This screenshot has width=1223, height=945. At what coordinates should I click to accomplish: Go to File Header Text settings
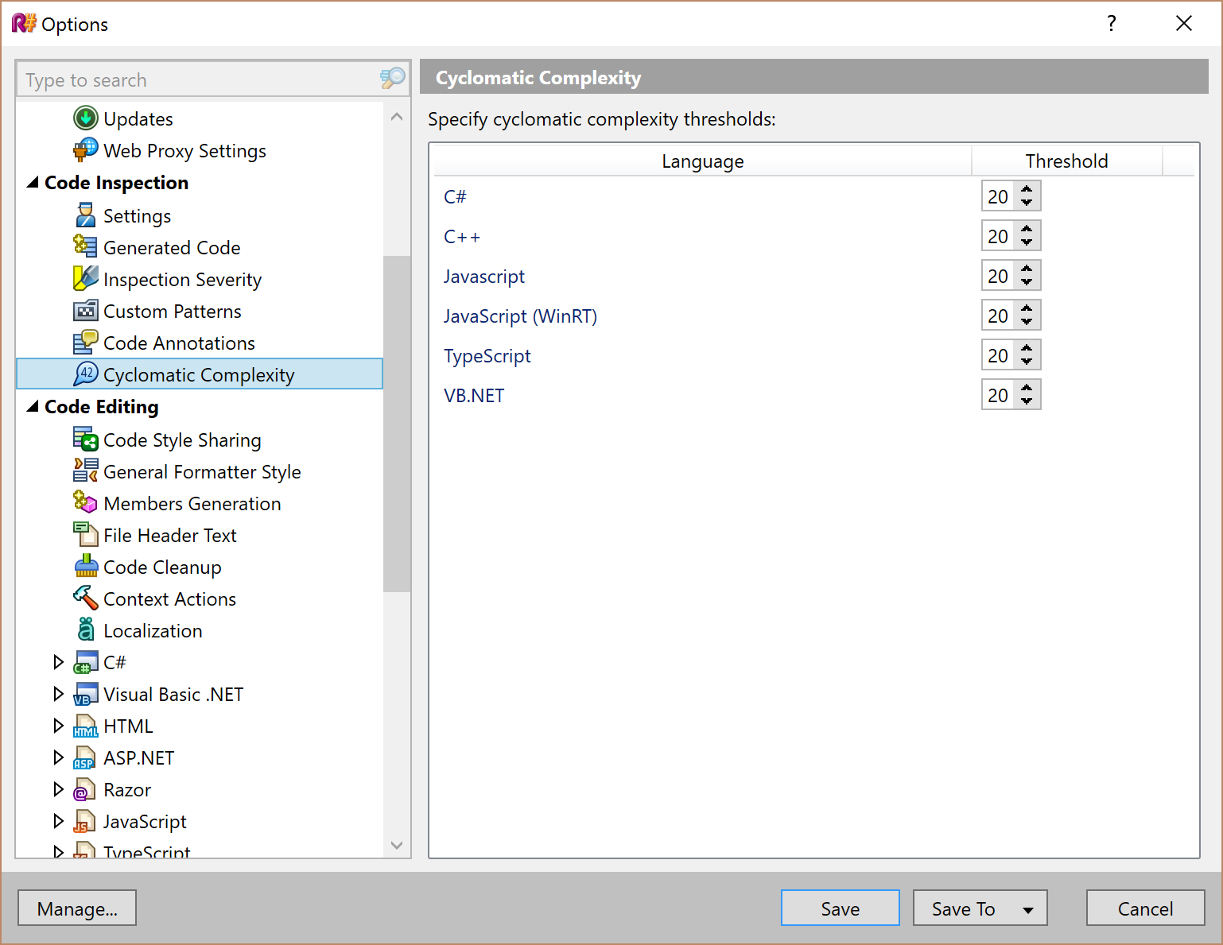coord(169,536)
